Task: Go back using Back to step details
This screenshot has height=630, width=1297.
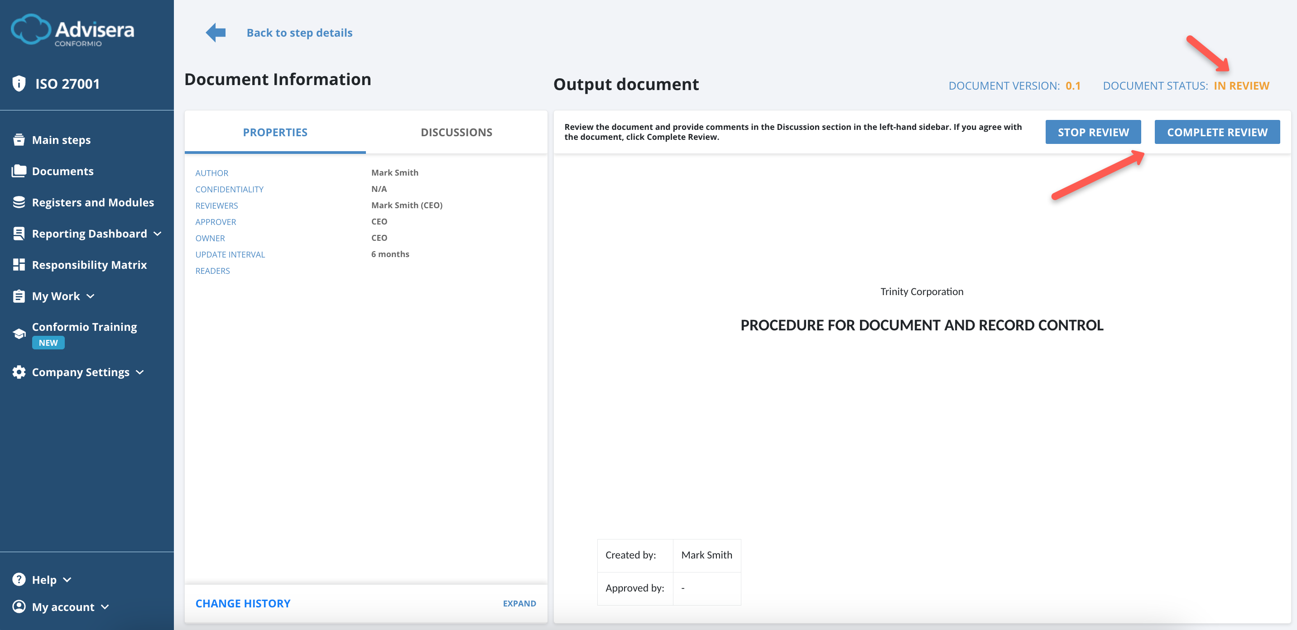Action: (299, 32)
